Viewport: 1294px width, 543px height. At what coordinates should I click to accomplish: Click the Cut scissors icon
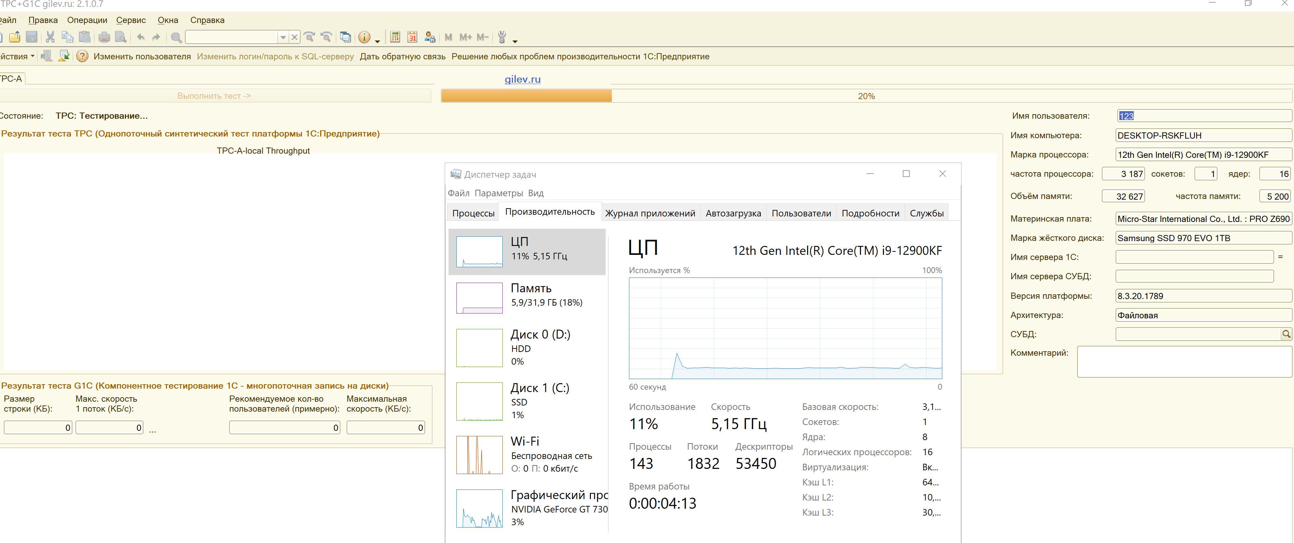click(x=50, y=37)
